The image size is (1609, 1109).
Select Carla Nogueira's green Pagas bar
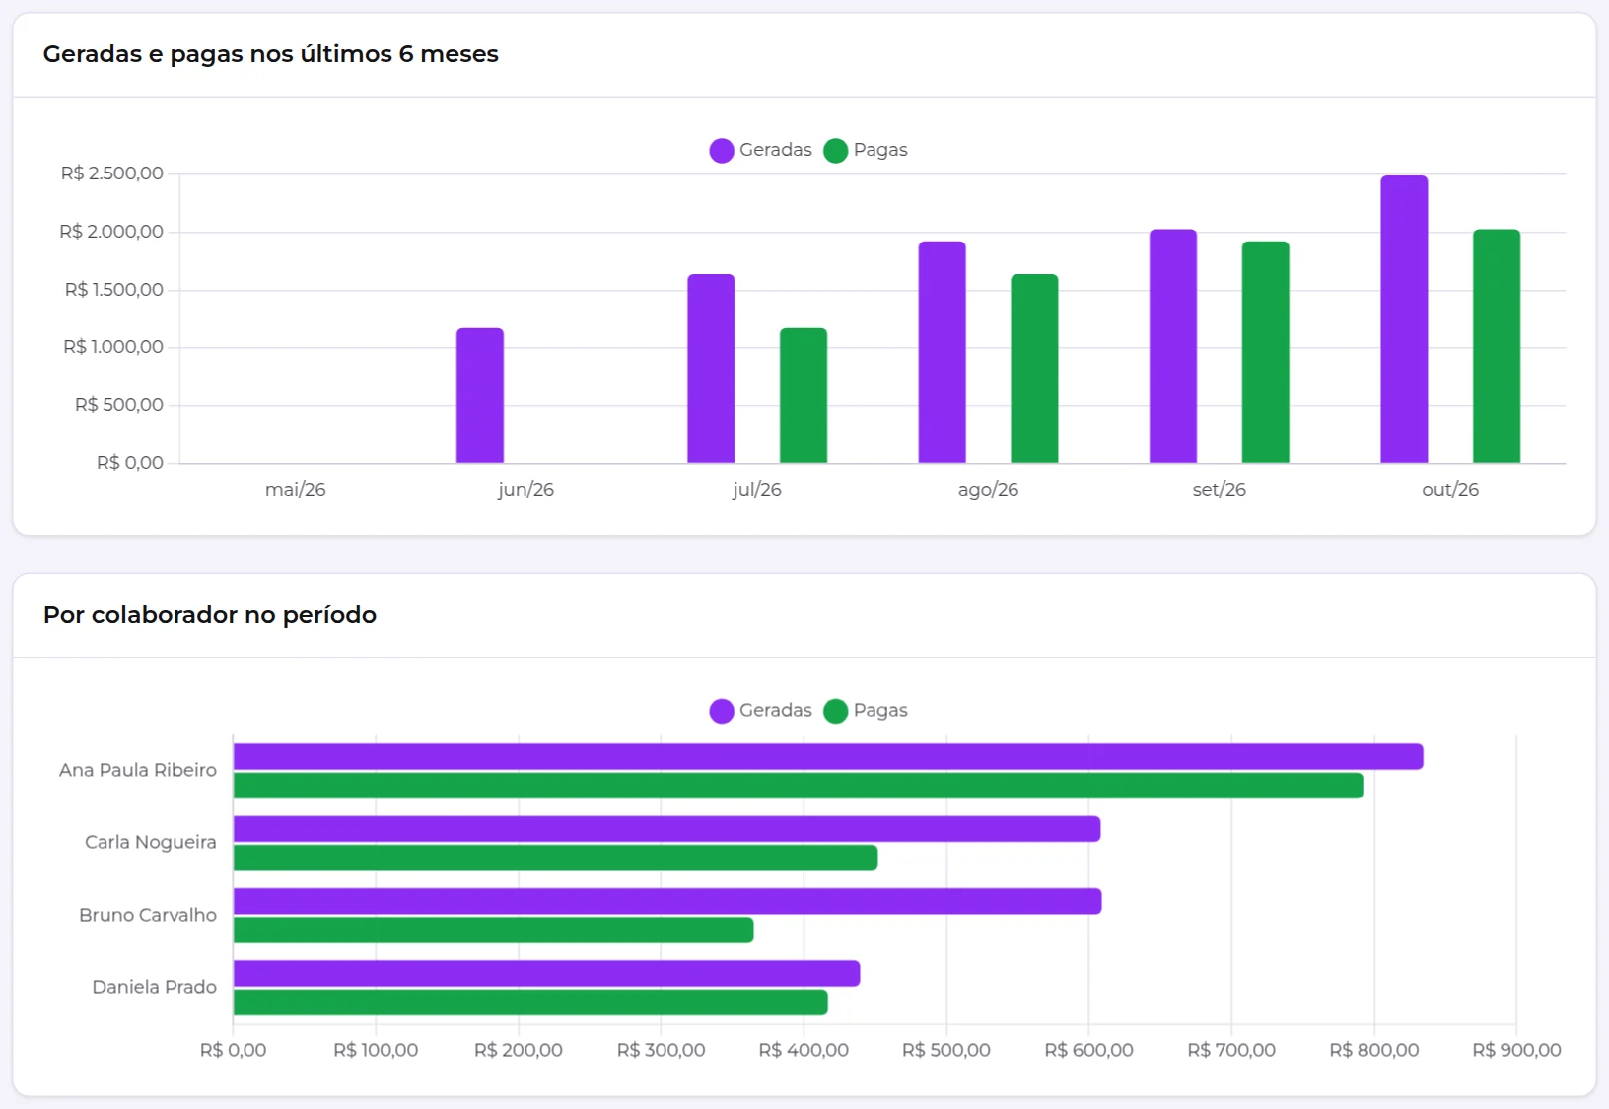pos(556,858)
